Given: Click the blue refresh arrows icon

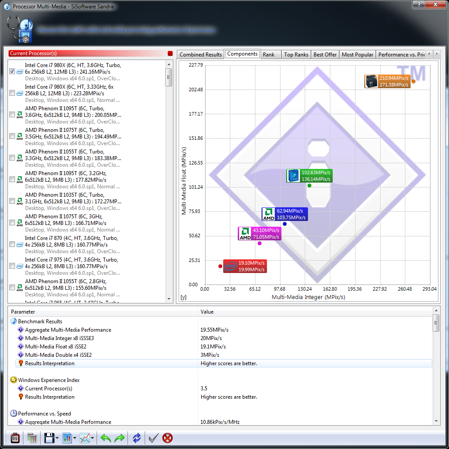Looking at the screenshot, I should tap(137, 438).
